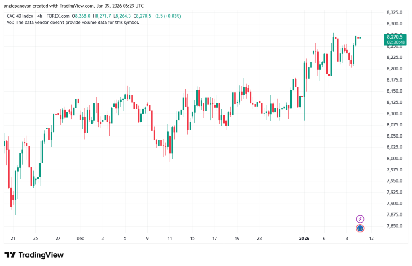Click date label 21 on time axis
412x266 pixels.
(13, 238)
